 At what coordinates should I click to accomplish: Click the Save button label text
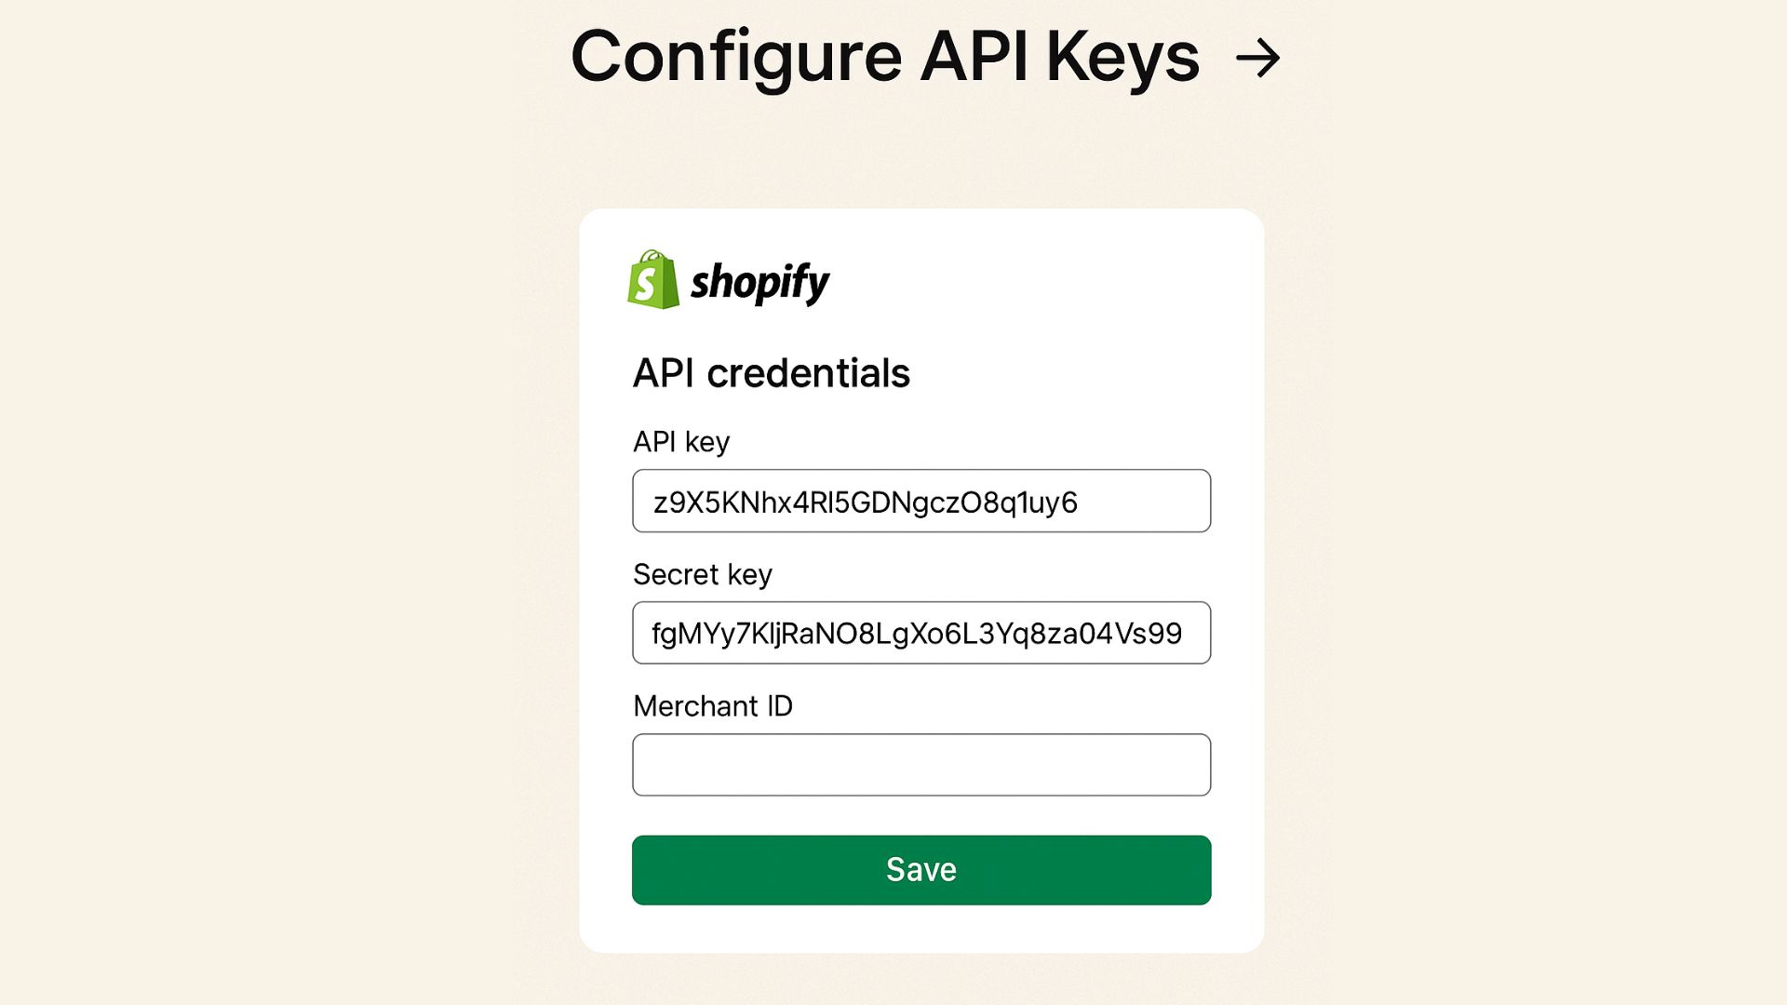[920, 868]
